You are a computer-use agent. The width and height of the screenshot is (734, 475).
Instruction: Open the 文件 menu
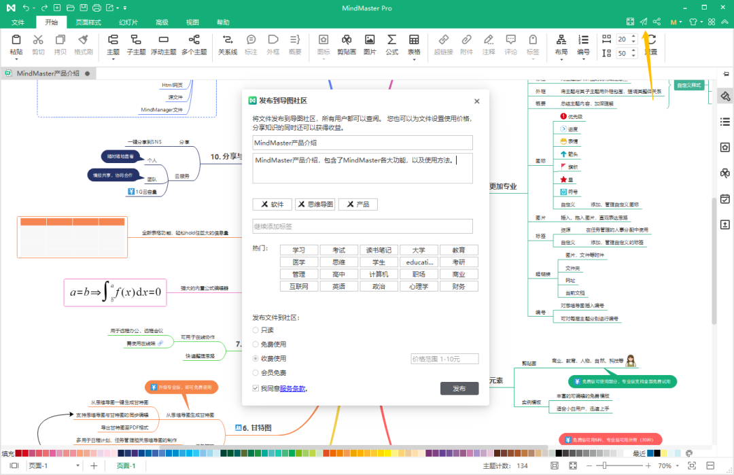point(18,22)
